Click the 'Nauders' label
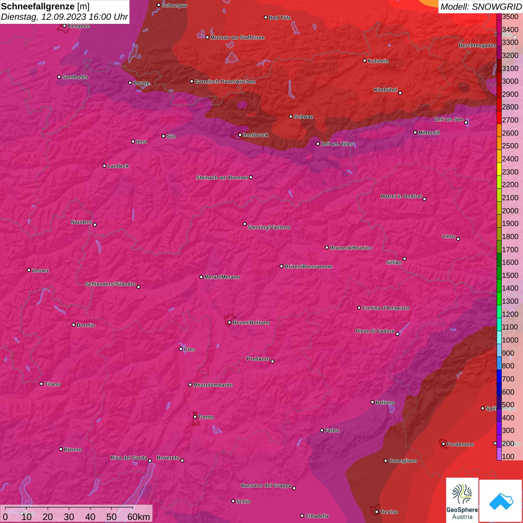Image resolution: width=523 pixels, height=523 pixels. (81, 222)
